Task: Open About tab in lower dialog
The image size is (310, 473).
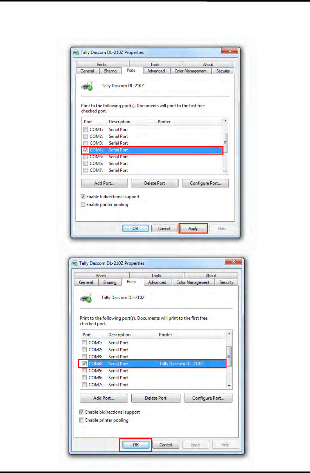Action: click(211, 276)
